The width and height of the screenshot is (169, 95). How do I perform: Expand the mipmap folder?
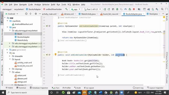tap(10, 69)
